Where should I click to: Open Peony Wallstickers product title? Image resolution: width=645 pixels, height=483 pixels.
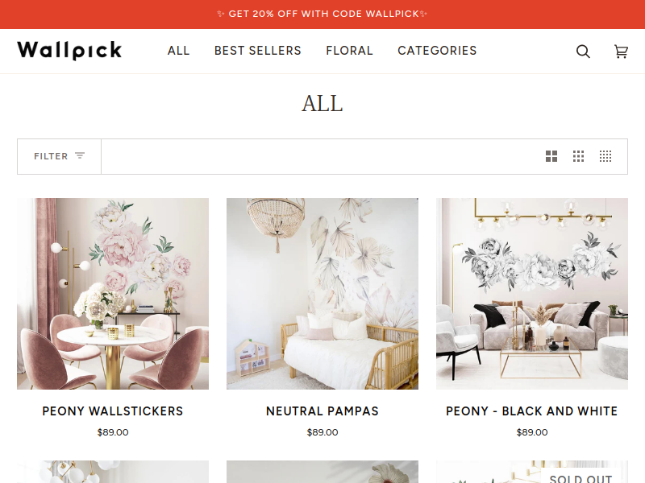113,411
